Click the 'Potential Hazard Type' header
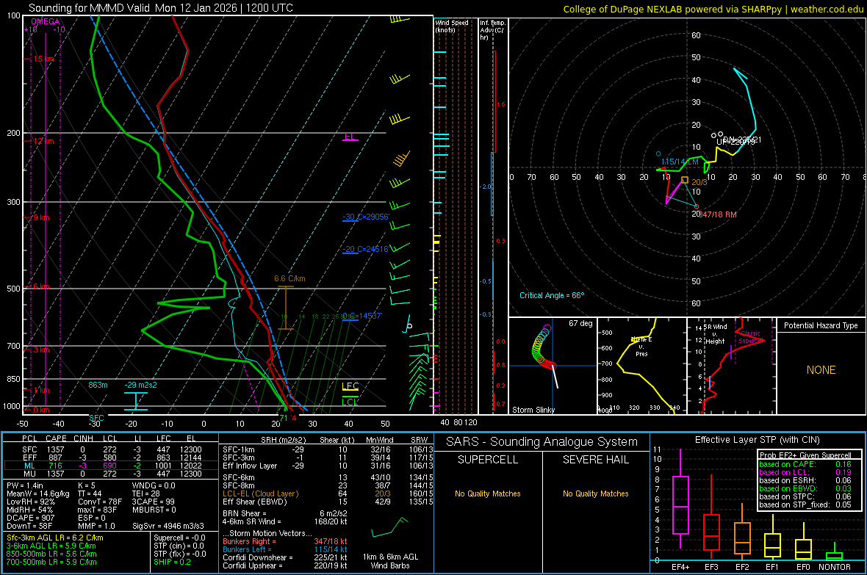 click(x=821, y=325)
